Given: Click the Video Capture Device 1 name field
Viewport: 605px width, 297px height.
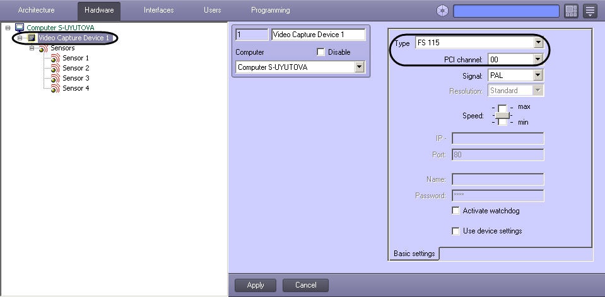Looking at the screenshot, I should coord(319,35).
